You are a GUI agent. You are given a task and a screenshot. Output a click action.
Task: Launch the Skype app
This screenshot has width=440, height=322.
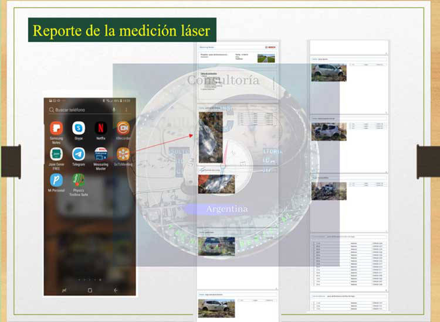(79, 128)
